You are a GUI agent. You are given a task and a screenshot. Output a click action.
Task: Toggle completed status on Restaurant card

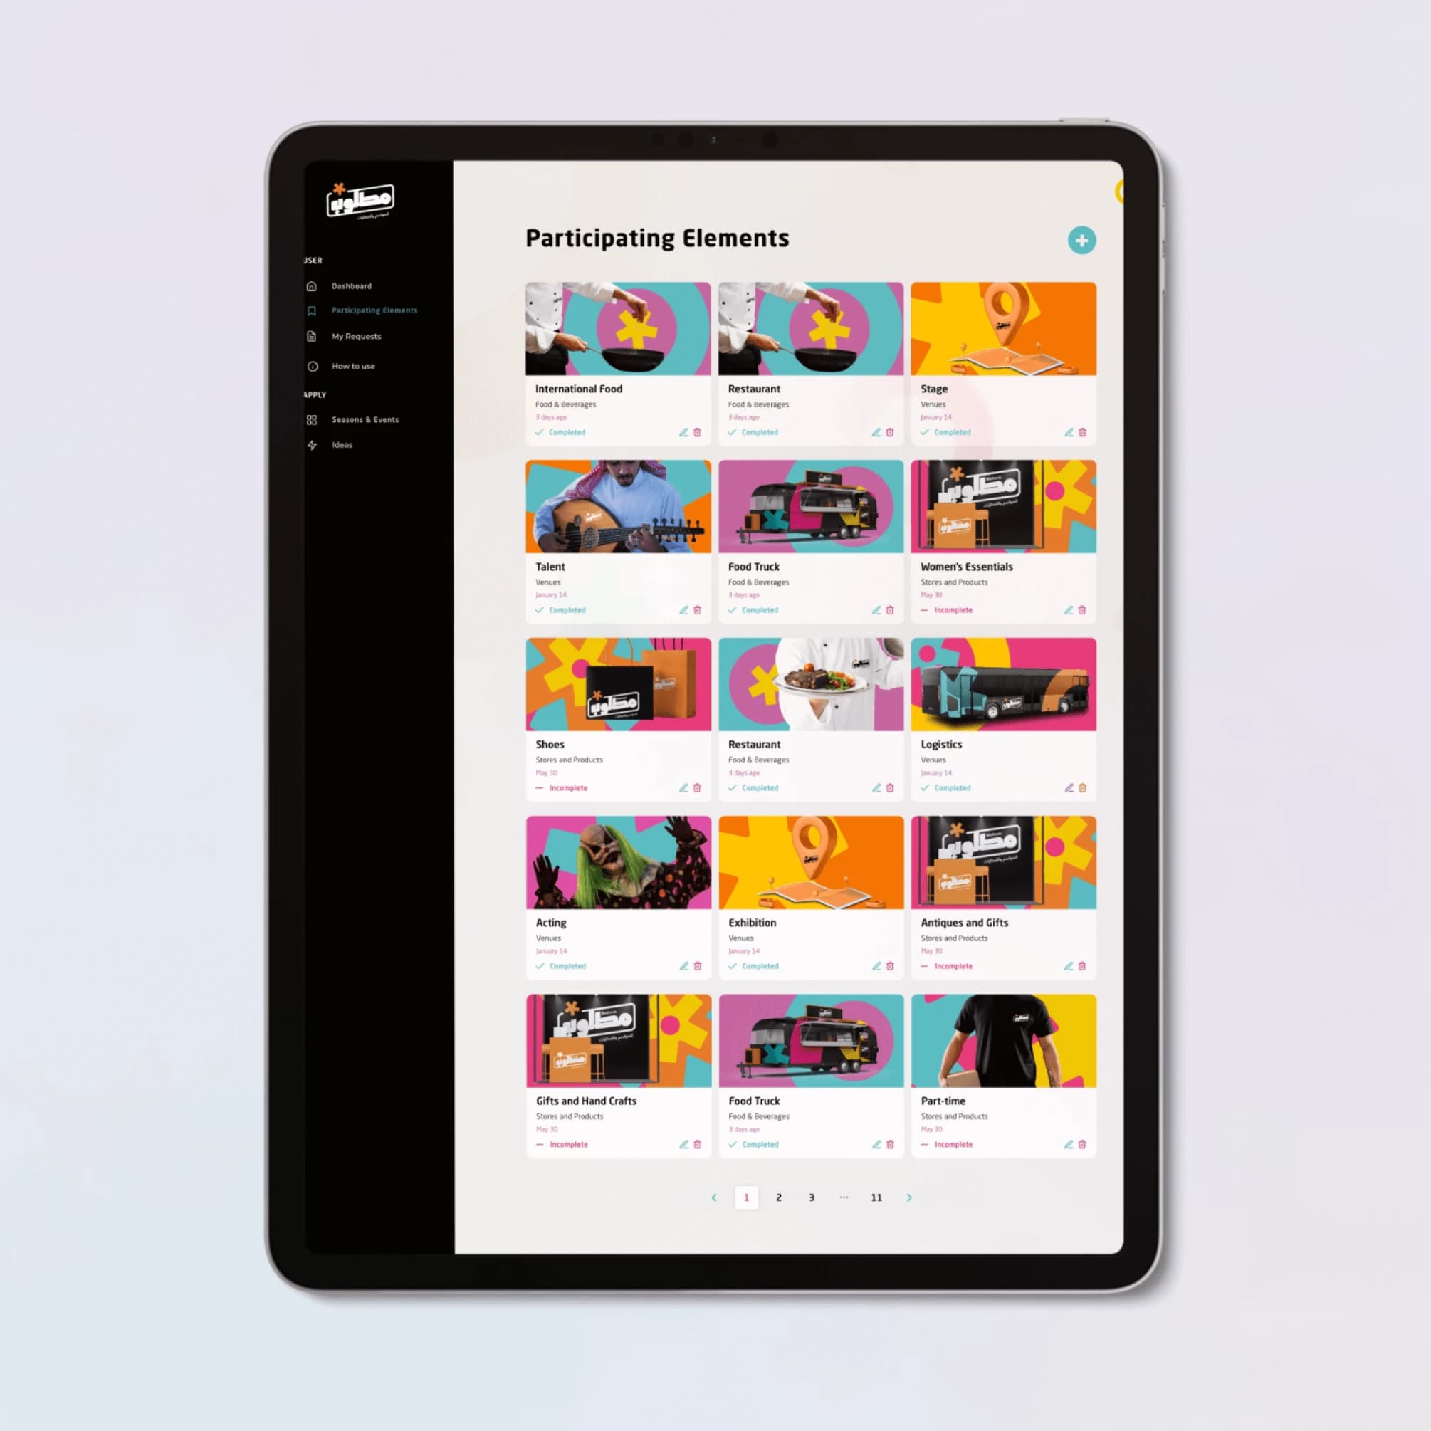pos(753,431)
